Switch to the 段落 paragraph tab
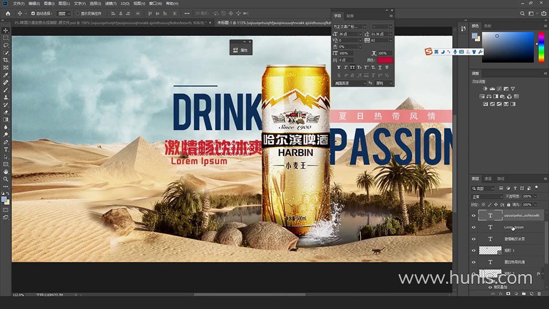 350,16
